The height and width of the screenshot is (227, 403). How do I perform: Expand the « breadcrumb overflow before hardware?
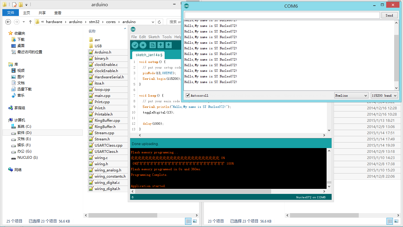pyautogui.click(x=42, y=22)
